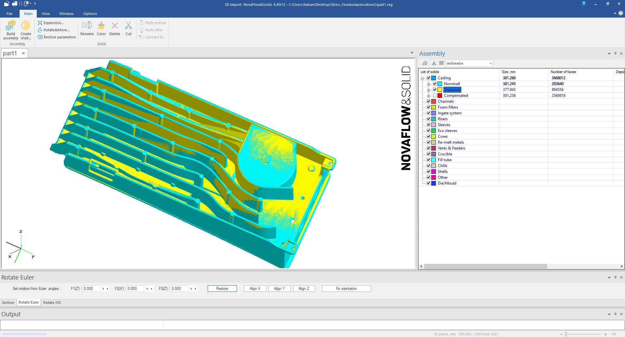Click the red Compensated color swatch

coord(440,96)
